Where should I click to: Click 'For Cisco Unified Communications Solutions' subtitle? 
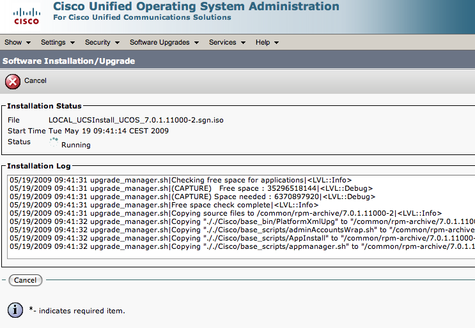[142, 17]
